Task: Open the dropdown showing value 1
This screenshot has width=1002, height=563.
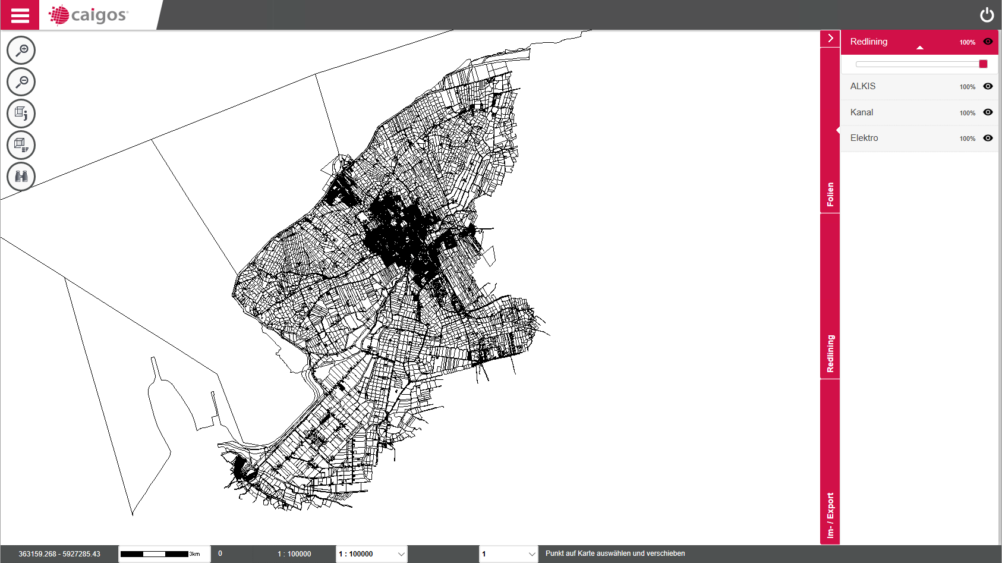Action: (508, 554)
